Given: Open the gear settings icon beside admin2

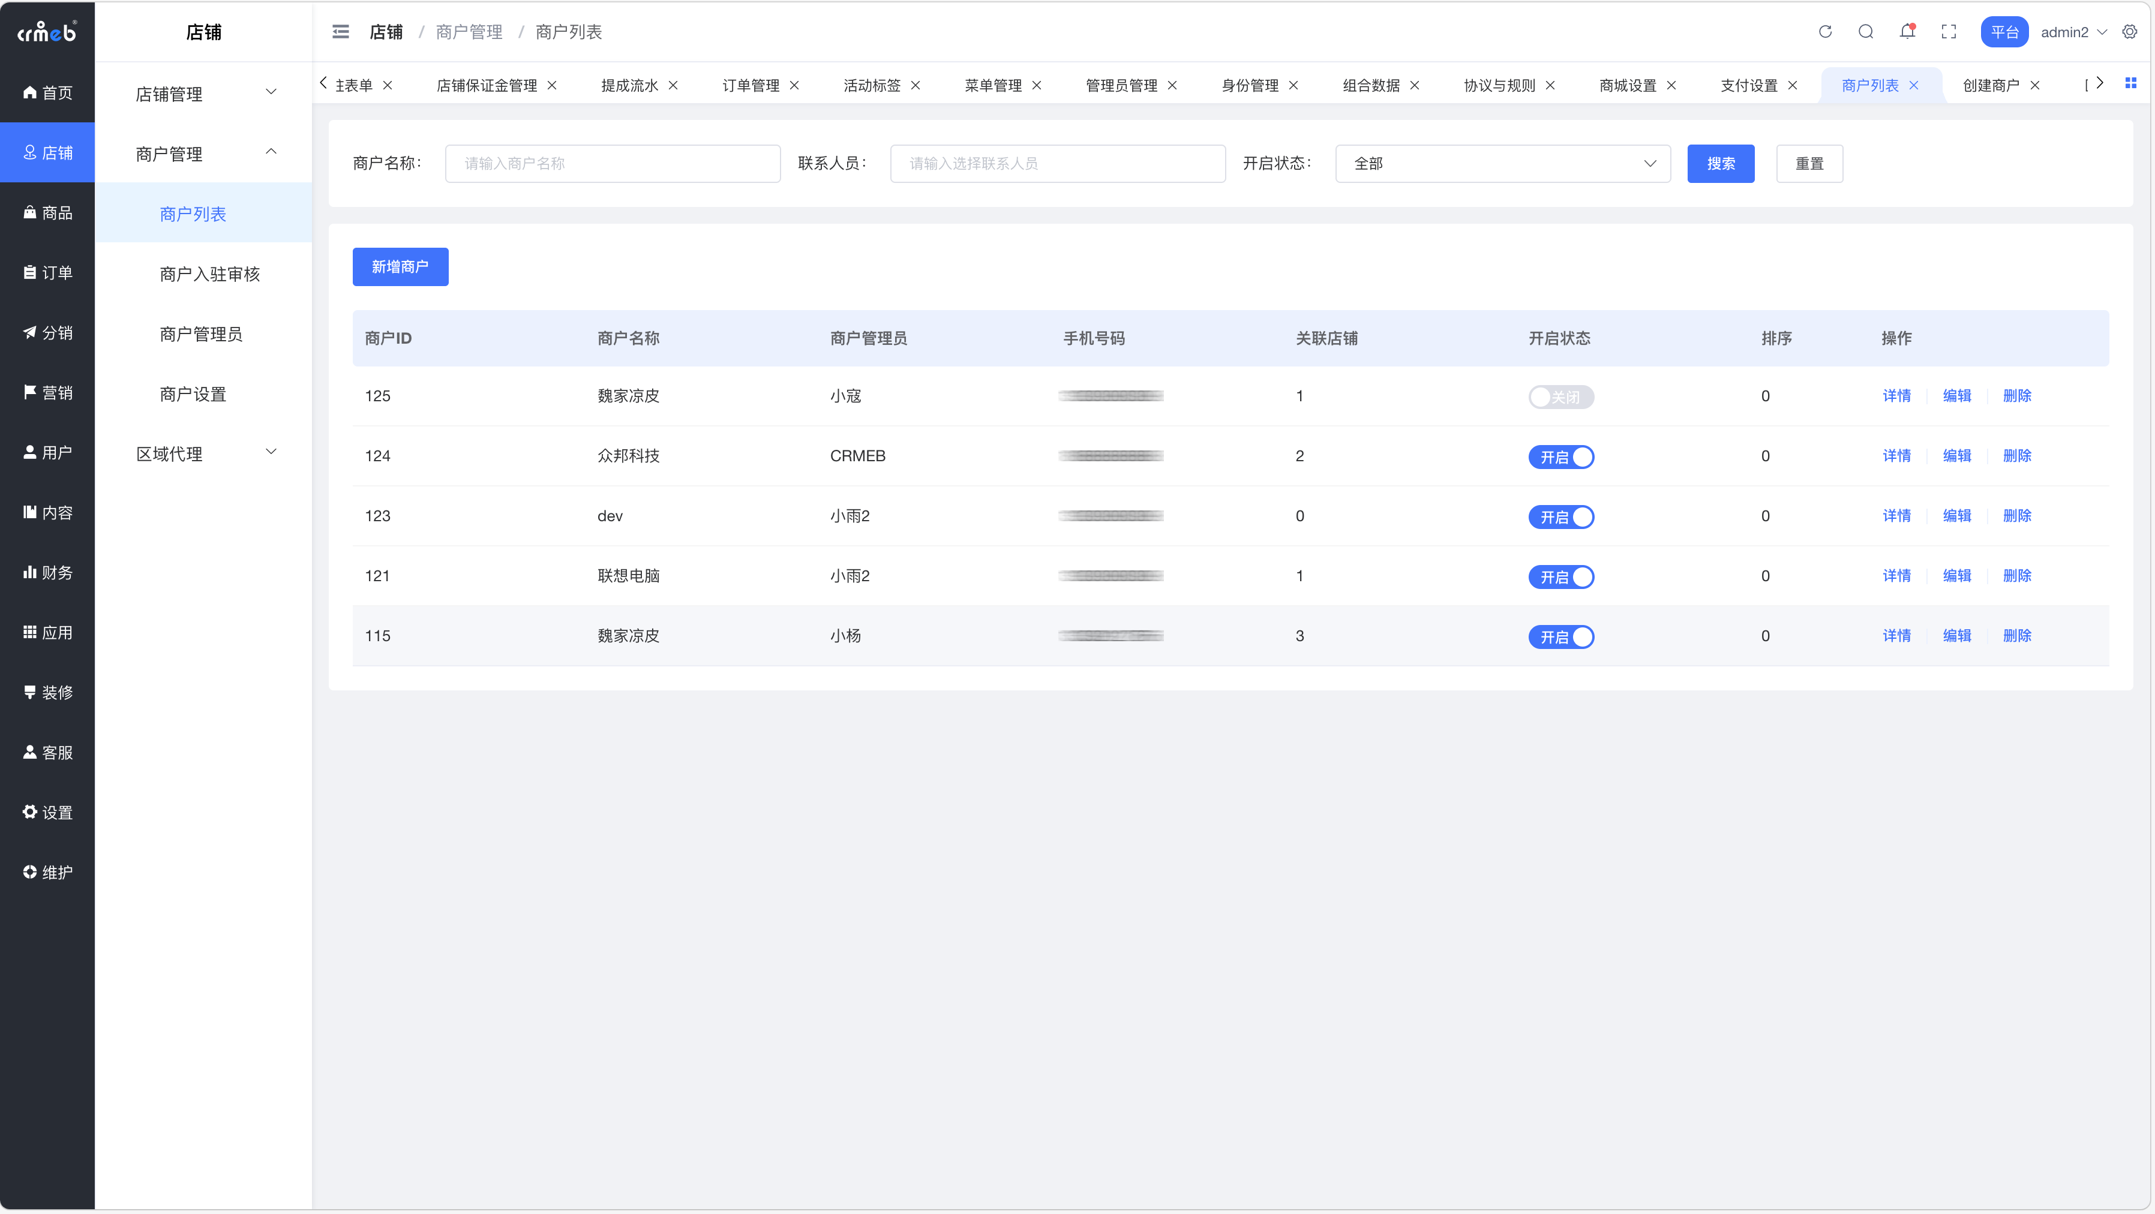Looking at the screenshot, I should [x=2130, y=32].
